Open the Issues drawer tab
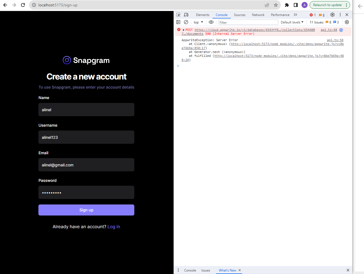This screenshot has height=274, width=364. pos(206,270)
